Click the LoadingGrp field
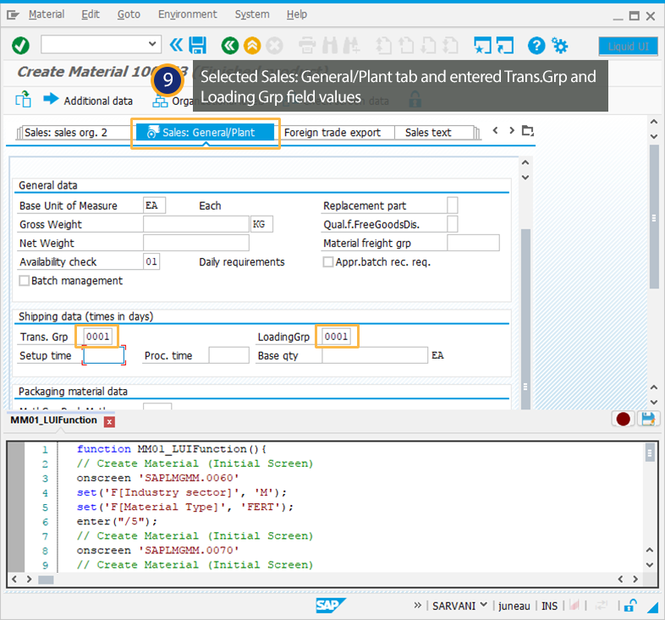This screenshot has width=665, height=620. point(337,337)
